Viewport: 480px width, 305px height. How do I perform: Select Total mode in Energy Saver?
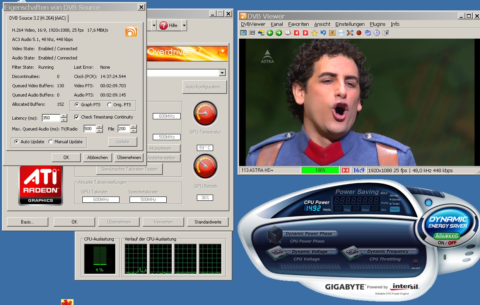pos(391,203)
